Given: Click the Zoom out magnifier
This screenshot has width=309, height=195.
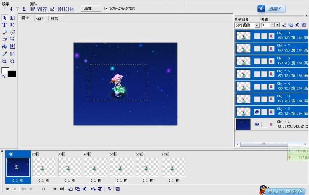Looking at the screenshot, I should (x=12, y=61).
